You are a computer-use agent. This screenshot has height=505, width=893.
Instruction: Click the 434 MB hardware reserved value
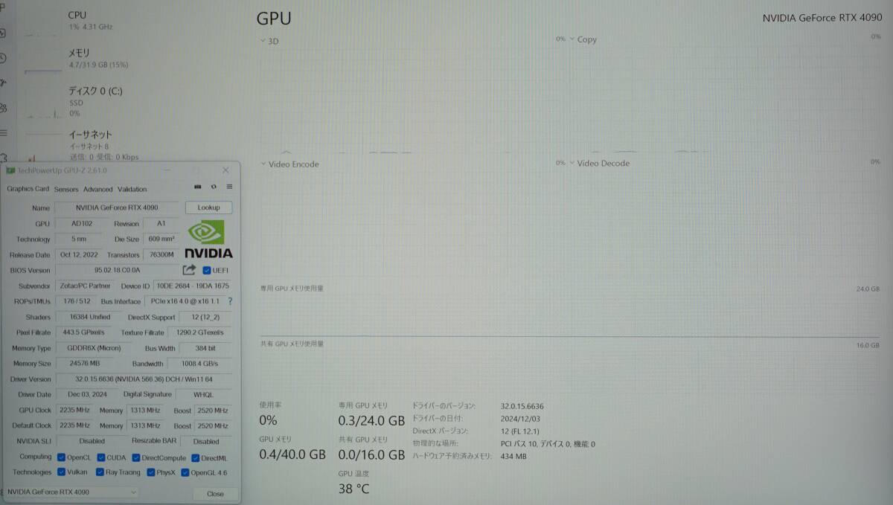(513, 457)
